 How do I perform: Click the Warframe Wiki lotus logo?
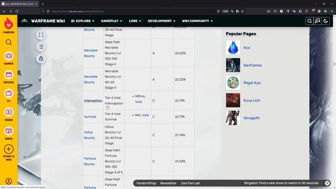click(25, 21)
